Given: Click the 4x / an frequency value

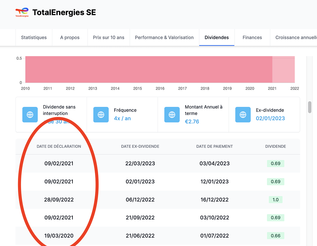Looking at the screenshot, I should click(x=122, y=118).
